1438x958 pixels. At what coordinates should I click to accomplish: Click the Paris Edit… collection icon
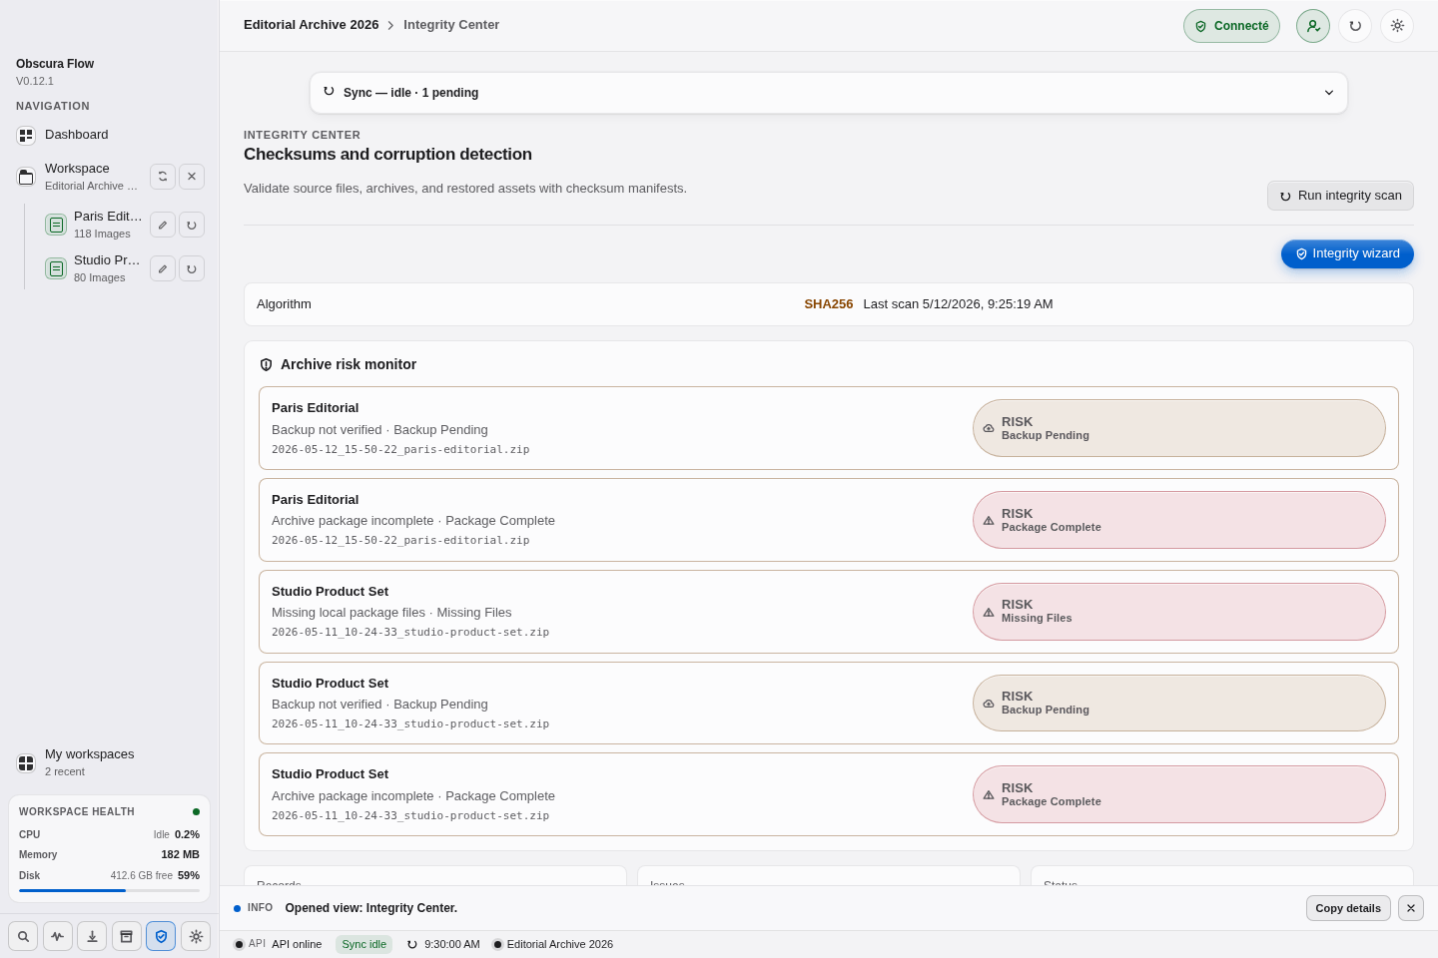point(56,225)
